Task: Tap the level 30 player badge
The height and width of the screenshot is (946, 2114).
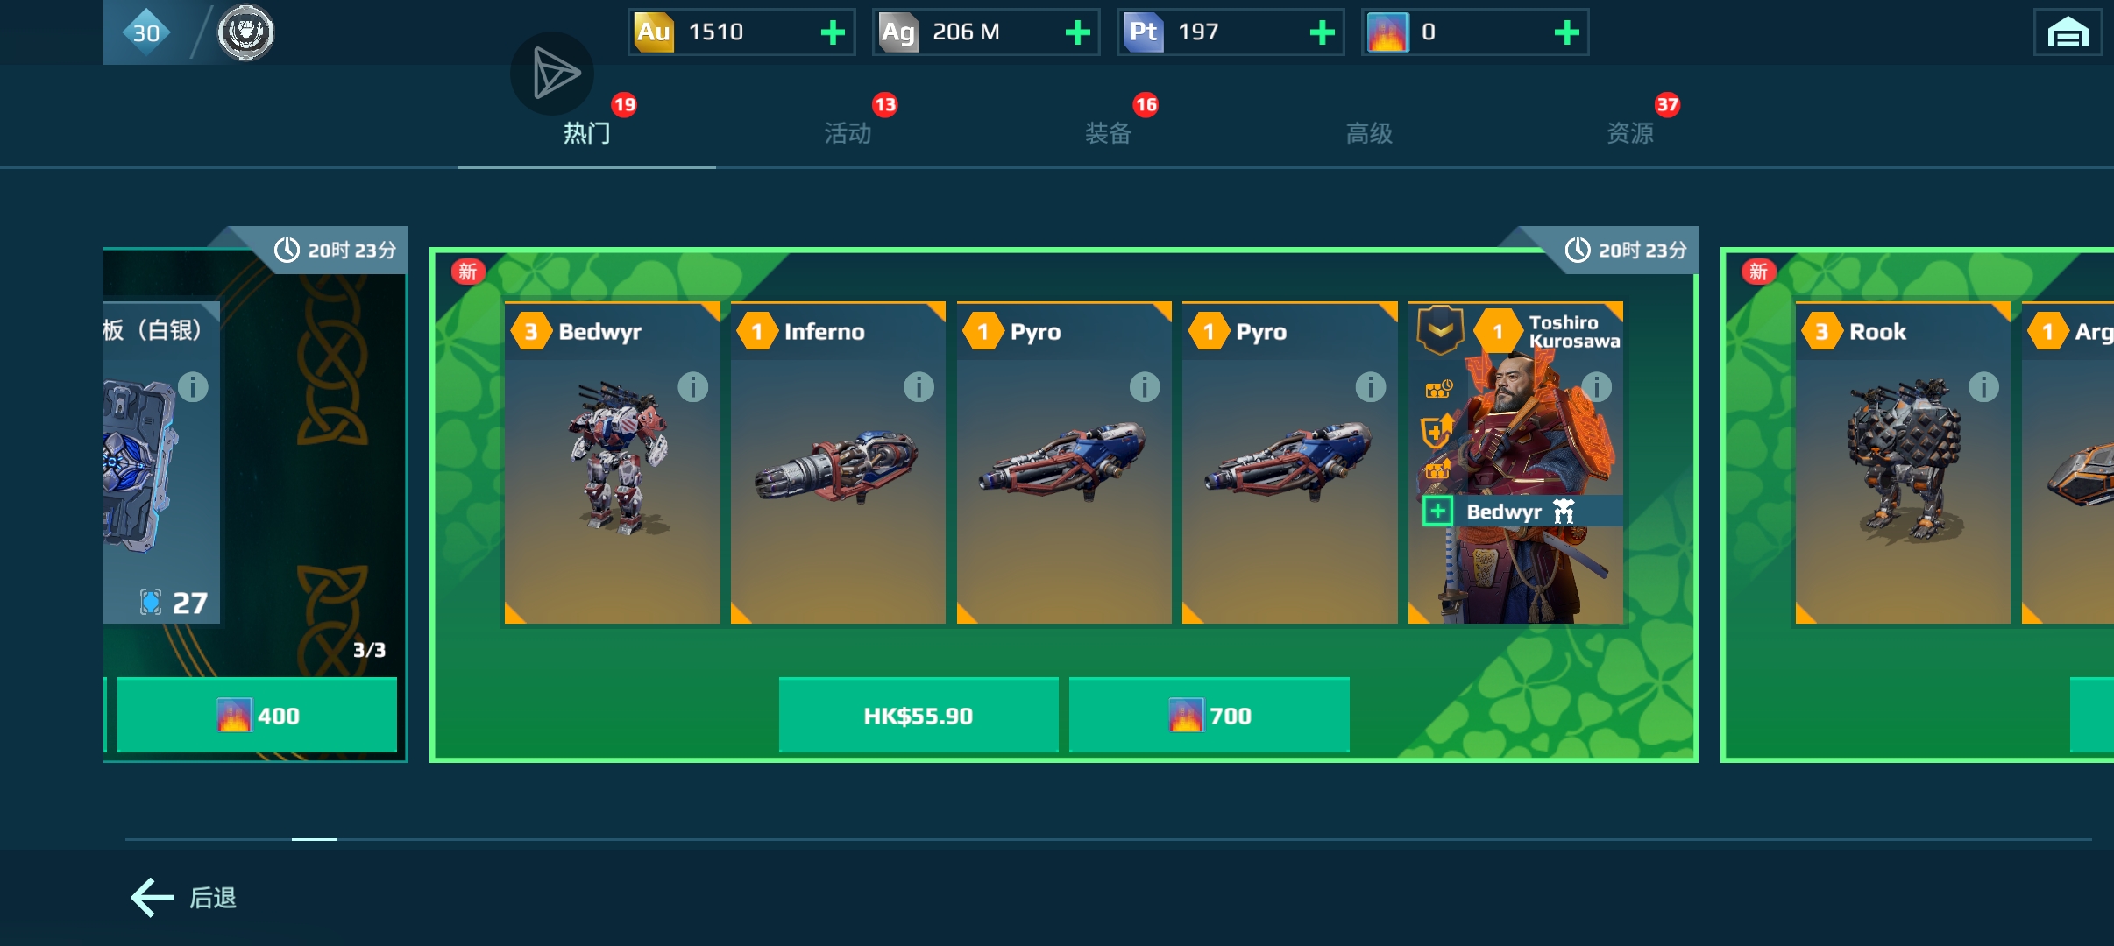Action: [146, 32]
